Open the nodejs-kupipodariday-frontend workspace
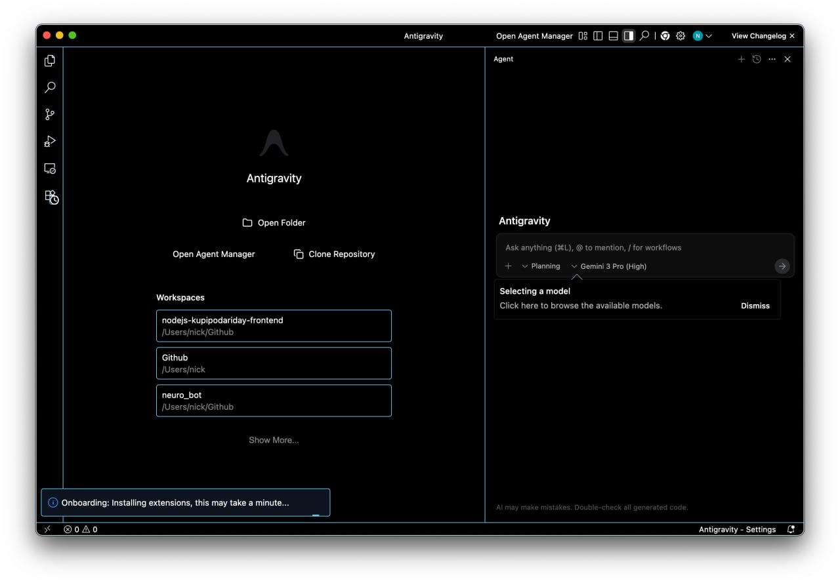This screenshot has width=840, height=583. point(274,326)
